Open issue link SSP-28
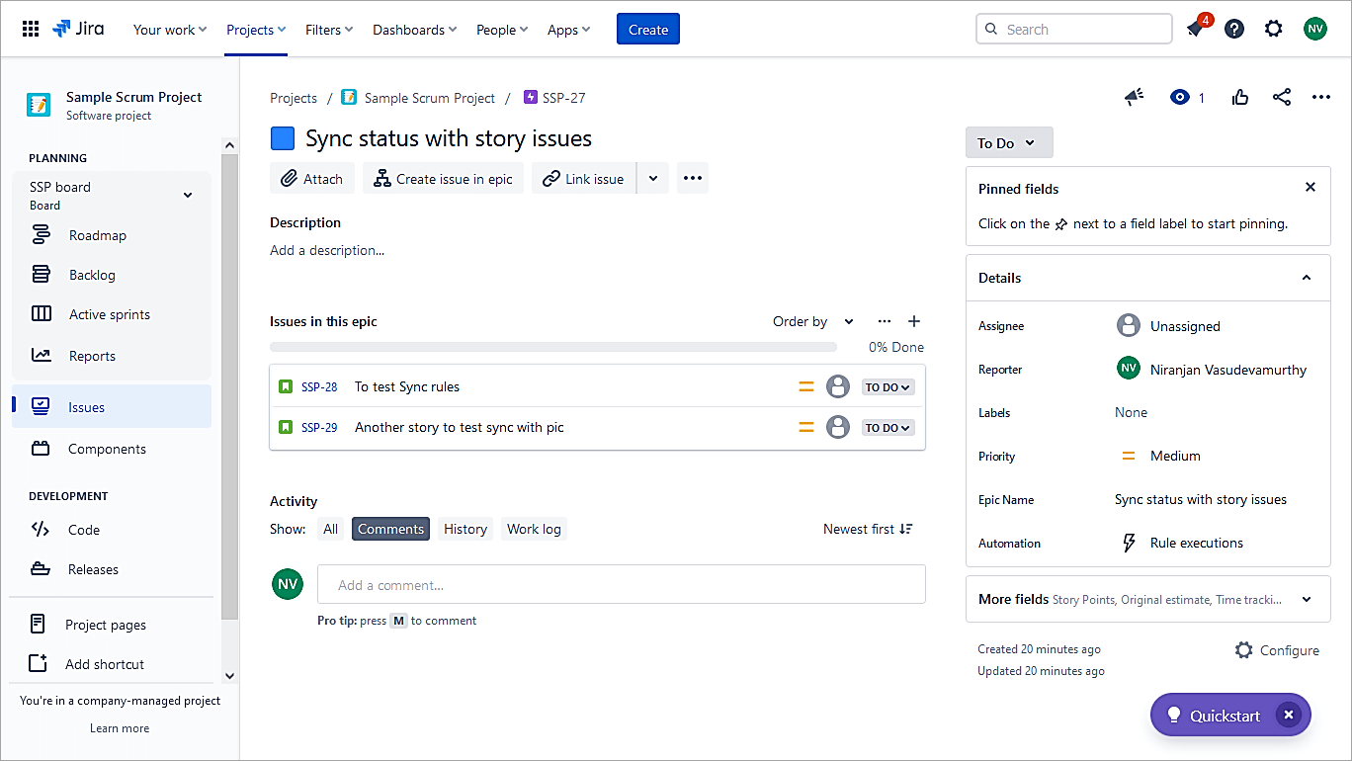This screenshot has height=761, width=1352. (319, 386)
